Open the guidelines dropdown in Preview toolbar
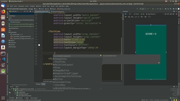180x101 pixels. [149, 17]
